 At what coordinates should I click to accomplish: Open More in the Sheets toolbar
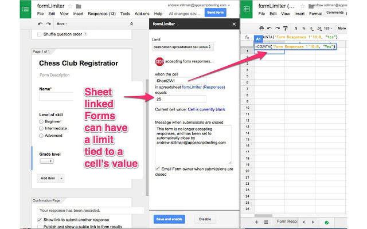coord(342,28)
